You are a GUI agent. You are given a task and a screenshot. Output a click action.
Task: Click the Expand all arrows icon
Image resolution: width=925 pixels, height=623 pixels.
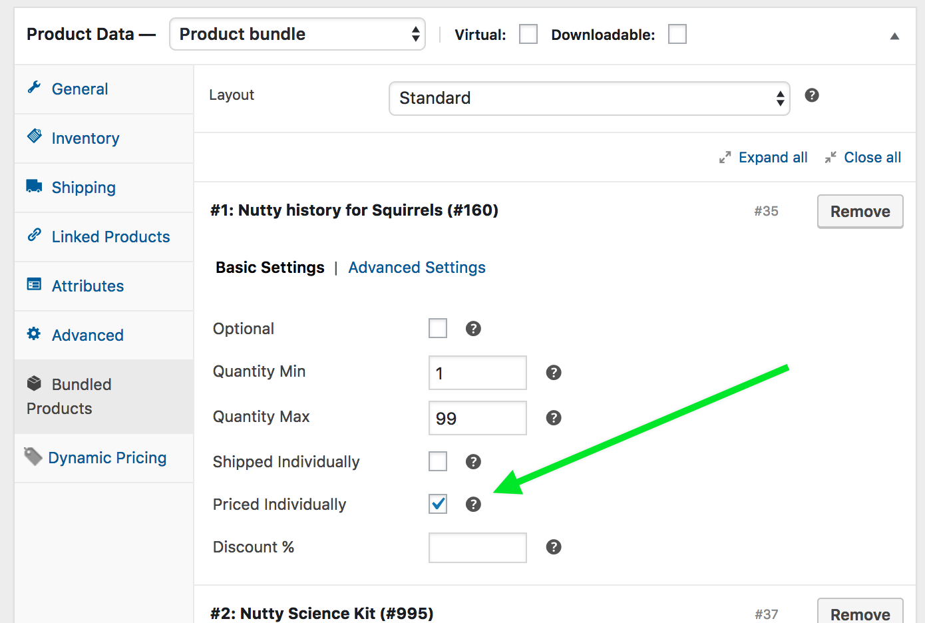point(725,158)
